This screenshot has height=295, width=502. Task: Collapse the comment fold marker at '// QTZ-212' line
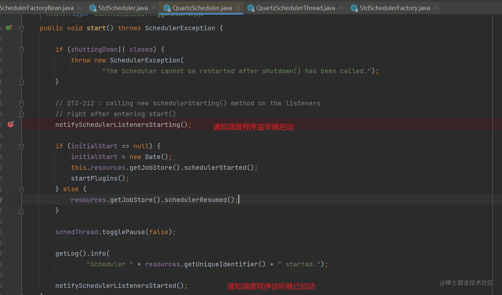click(22, 103)
